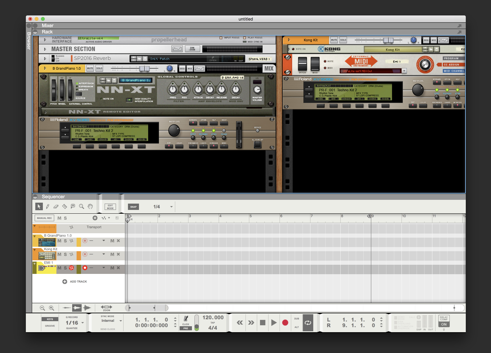Solo the B GrandPiano 1.0 rack device
Screen dimensions: 491x353
pyautogui.click(x=99, y=68)
